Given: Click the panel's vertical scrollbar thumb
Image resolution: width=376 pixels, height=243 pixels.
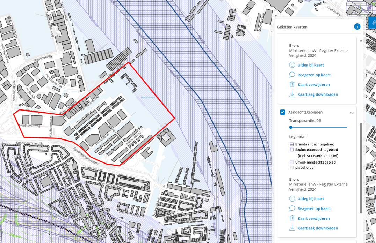Looking at the screenshot, I should pyautogui.click(x=361, y=168).
